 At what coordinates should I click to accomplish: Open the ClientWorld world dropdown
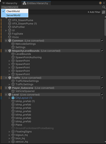pyautogui.click(x=10, y=7)
